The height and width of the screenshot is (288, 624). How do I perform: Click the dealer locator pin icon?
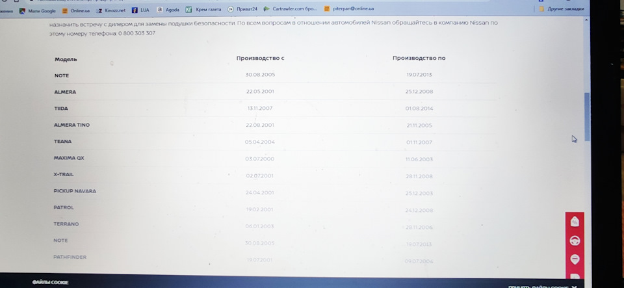tap(575, 259)
